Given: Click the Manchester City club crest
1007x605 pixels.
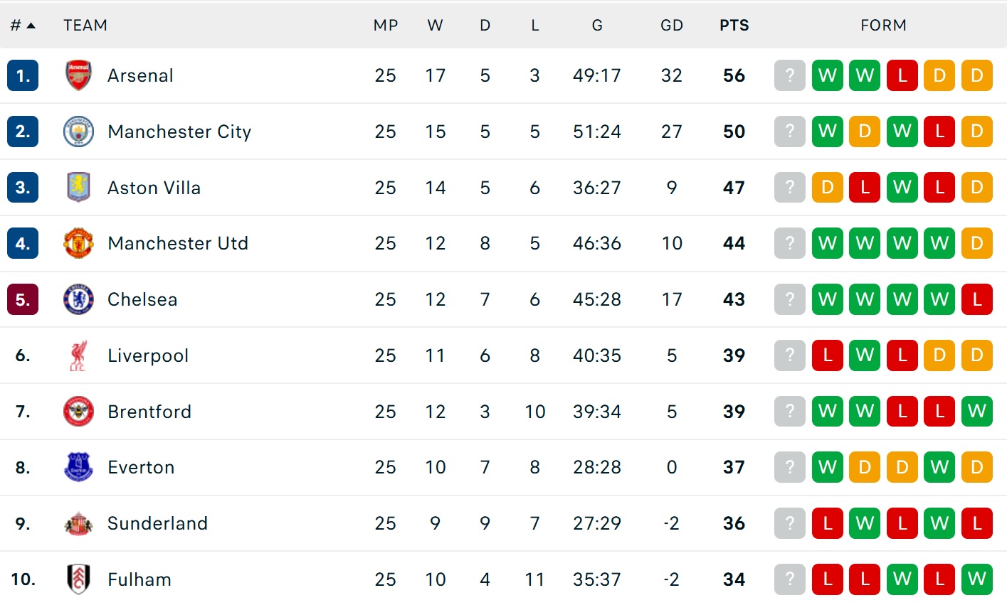Looking at the screenshot, I should tap(78, 132).
